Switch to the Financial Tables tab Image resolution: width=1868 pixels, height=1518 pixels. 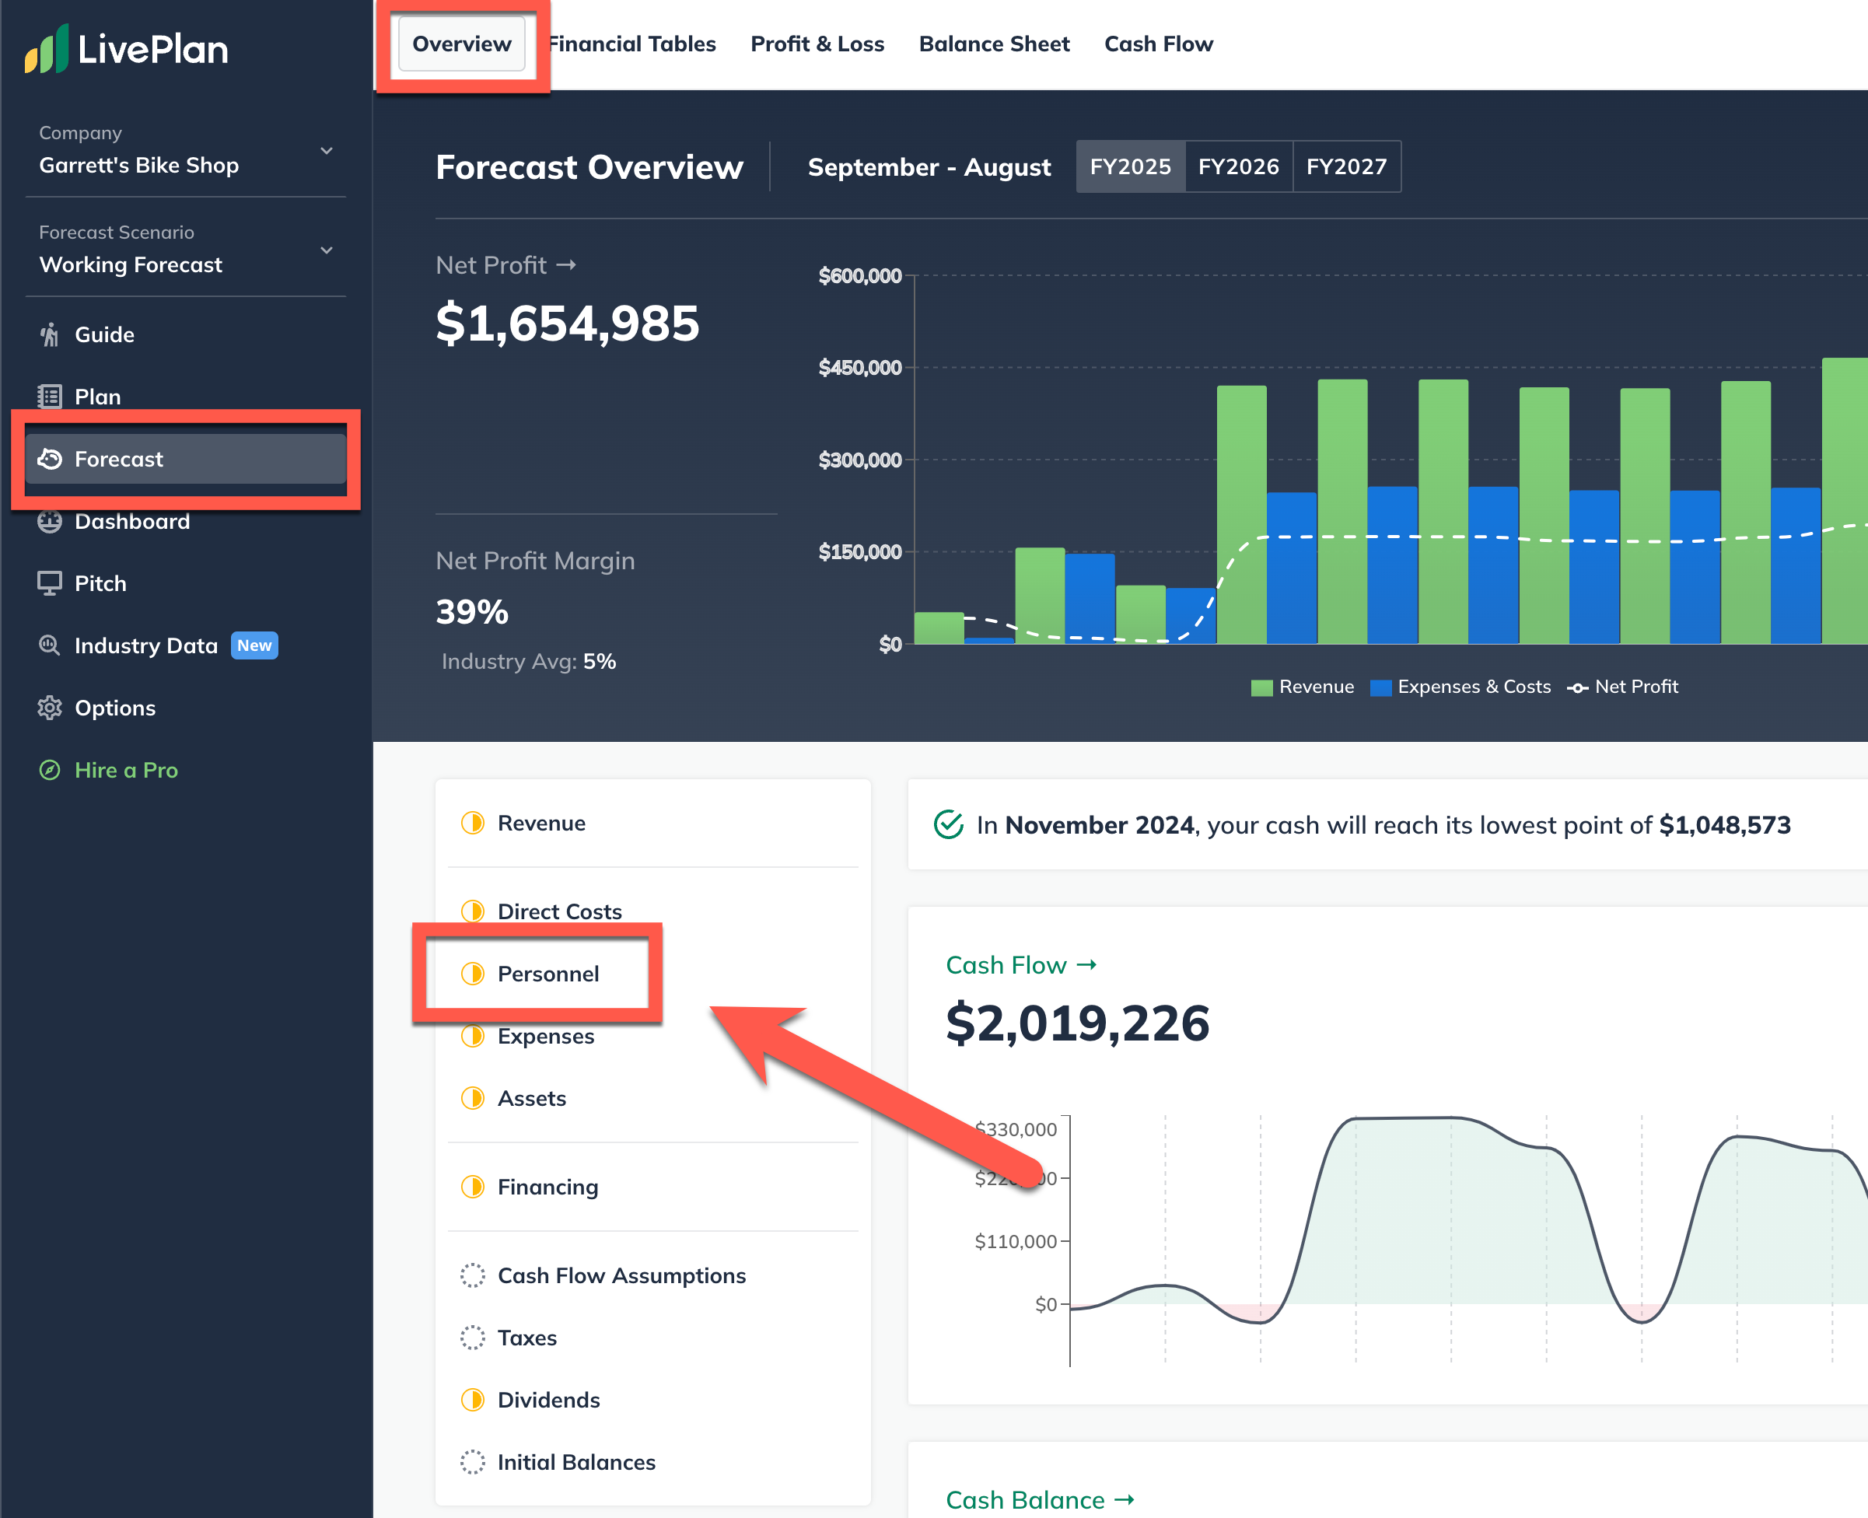click(632, 44)
